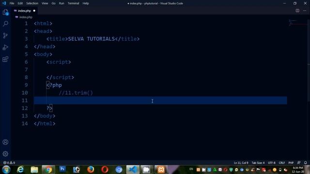Image resolution: width=310 pixels, height=174 pixels.
Task: Click the feedback icon in status bar
Action: tap(299, 163)
